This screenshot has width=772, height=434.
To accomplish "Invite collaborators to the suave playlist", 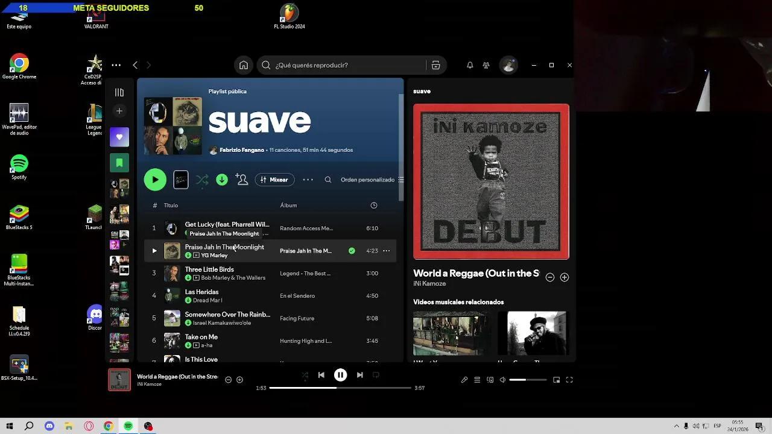I will (x=242, y=180).
